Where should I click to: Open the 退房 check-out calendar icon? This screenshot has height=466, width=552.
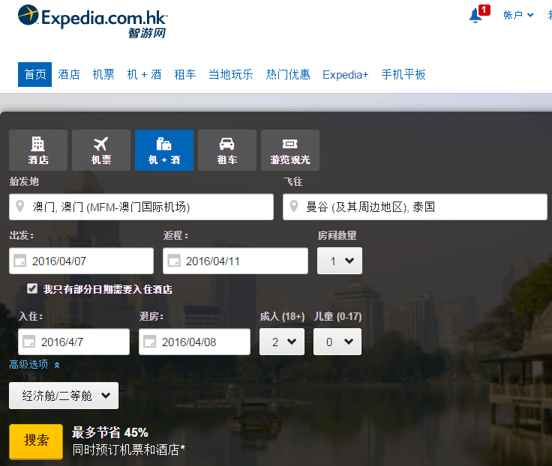pyautogui.click(x=149, y=342)
